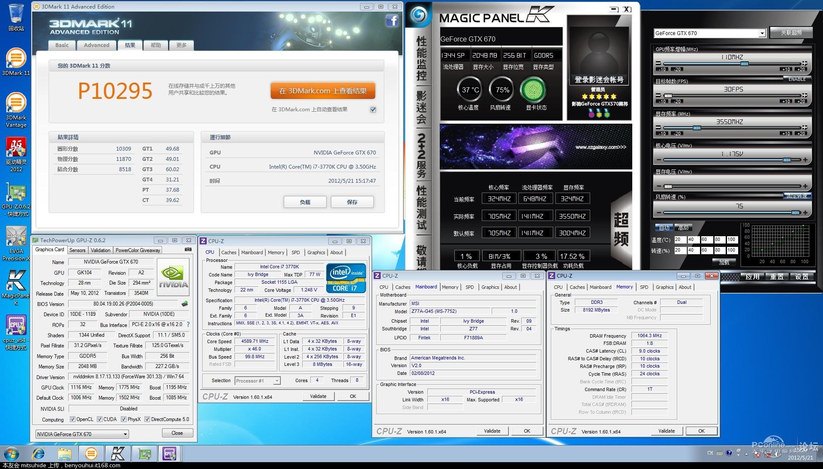This screenshot has height=469, width=823.
Task: Open Windows Explorer folder on taskbar
Action: pos(65,454)
